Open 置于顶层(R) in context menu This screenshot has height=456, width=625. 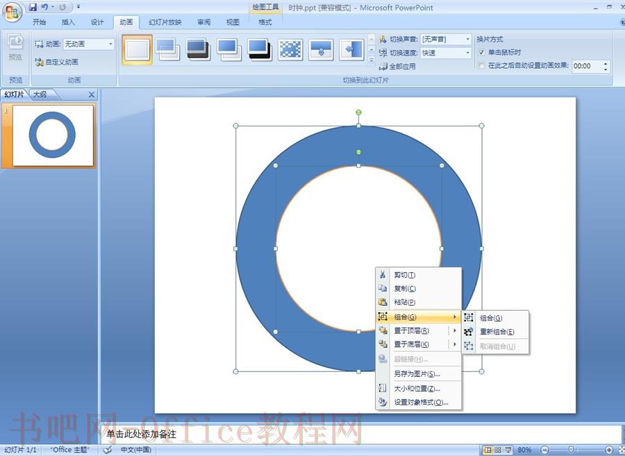(411, 330)
